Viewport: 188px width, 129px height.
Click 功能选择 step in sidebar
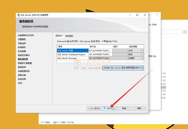(22, 43)
